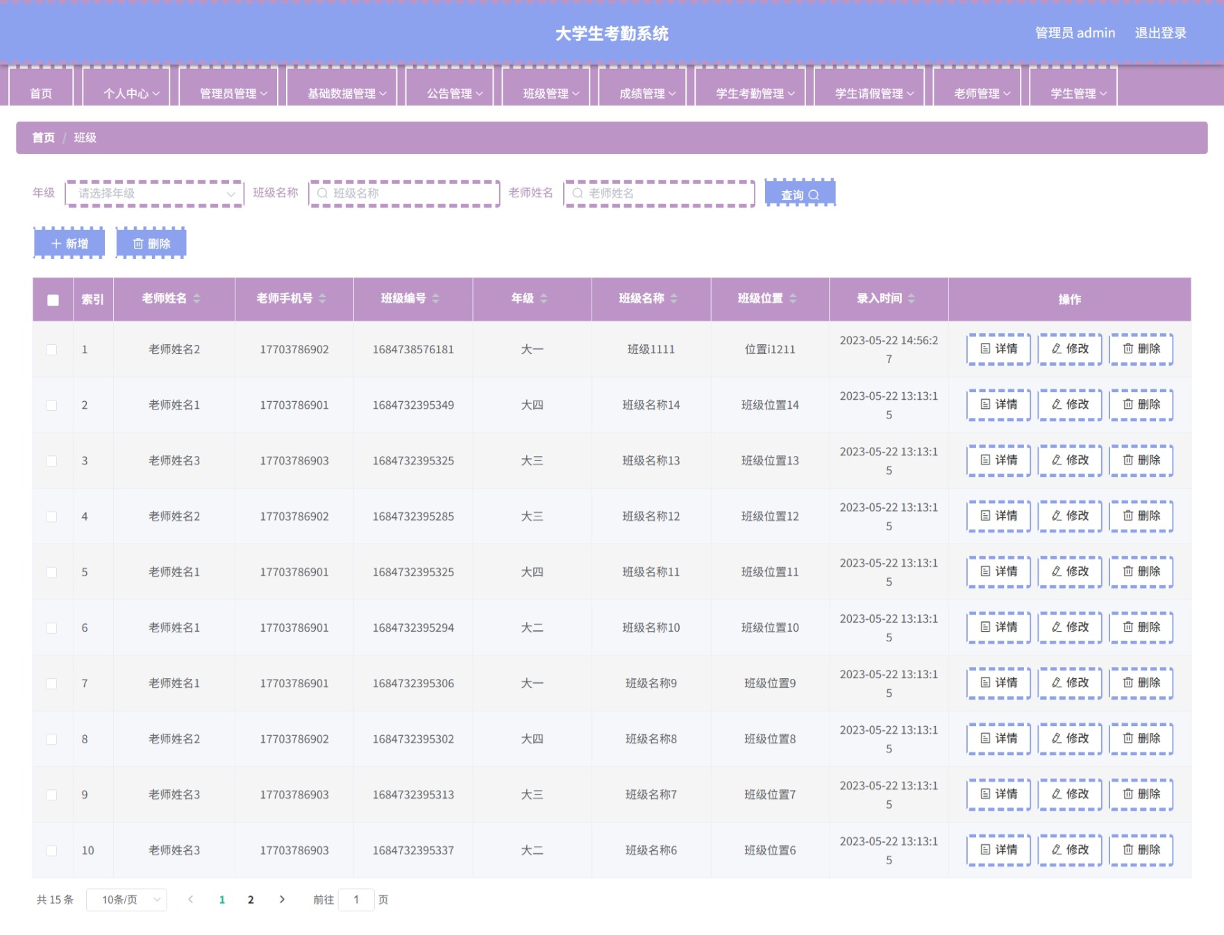Open the 首页 nav tab
Viewport: 1224px width, 935px height.
[x=41, y=87]
